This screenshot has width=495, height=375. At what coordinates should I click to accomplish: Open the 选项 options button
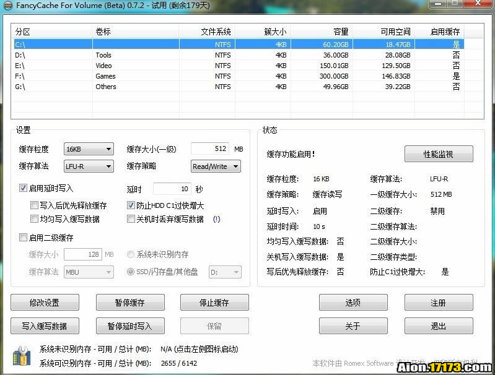point(353,303)
